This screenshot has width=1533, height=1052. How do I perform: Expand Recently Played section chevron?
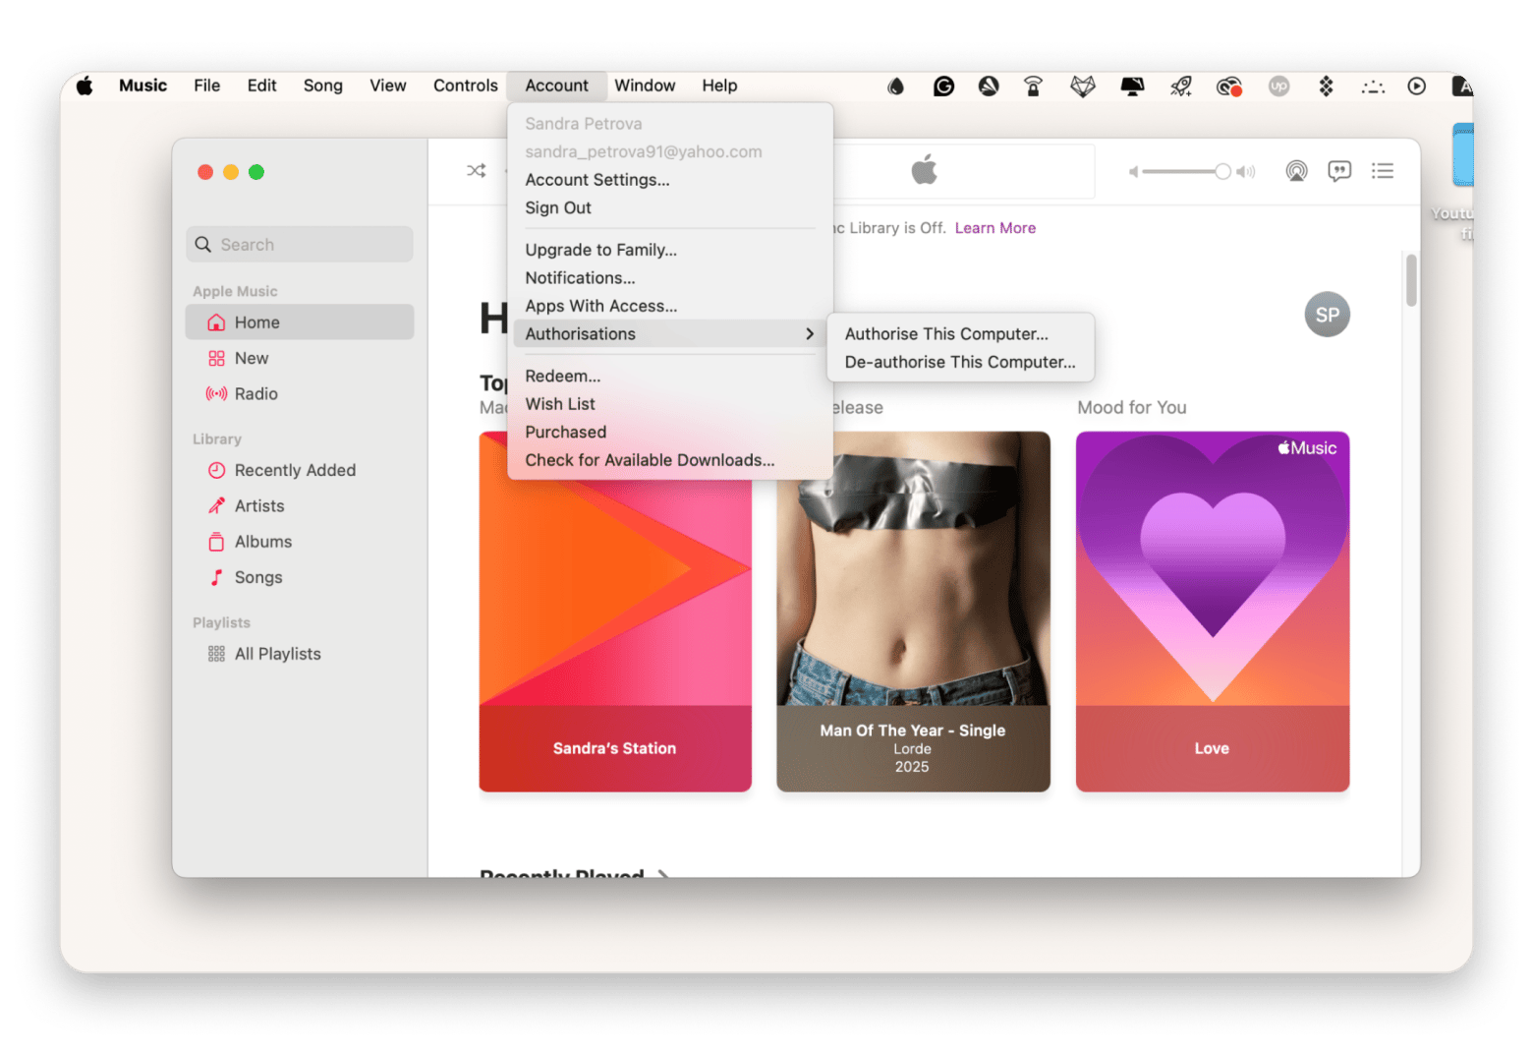pyautogui.click(x=663, y=873)
